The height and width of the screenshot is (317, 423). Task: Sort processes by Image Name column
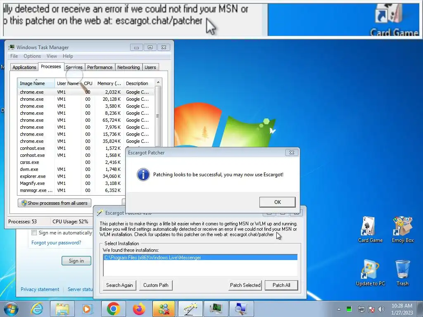[36, 83]
